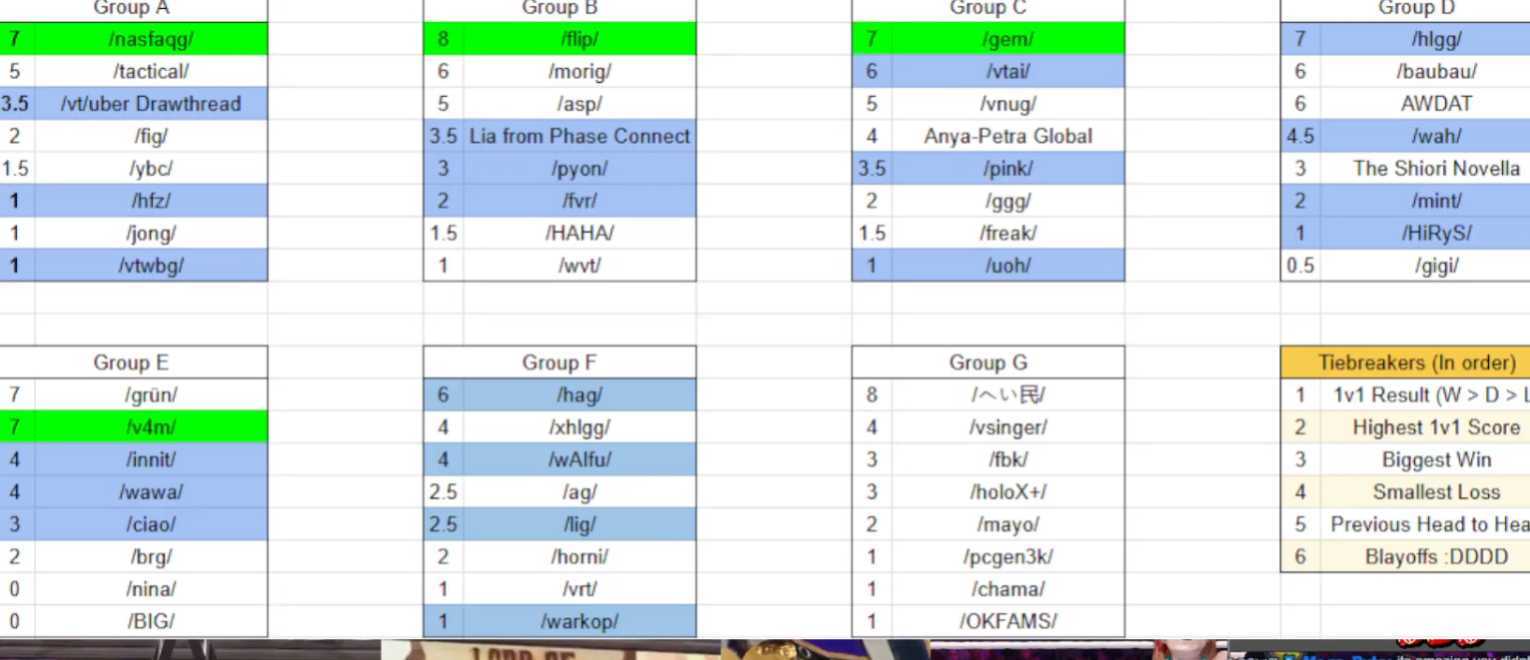Click the Group B header cell

[559, 9]
